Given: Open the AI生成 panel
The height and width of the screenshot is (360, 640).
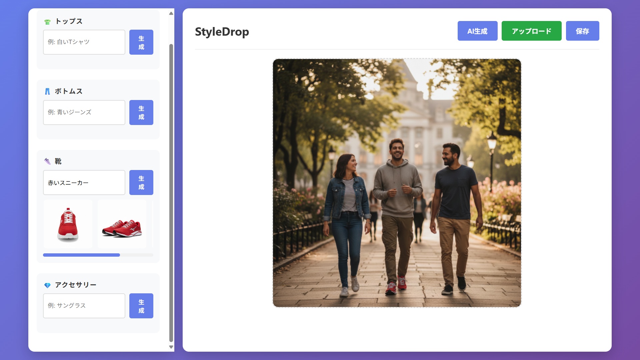Looking at the screenshot, I should click(477, 31).
